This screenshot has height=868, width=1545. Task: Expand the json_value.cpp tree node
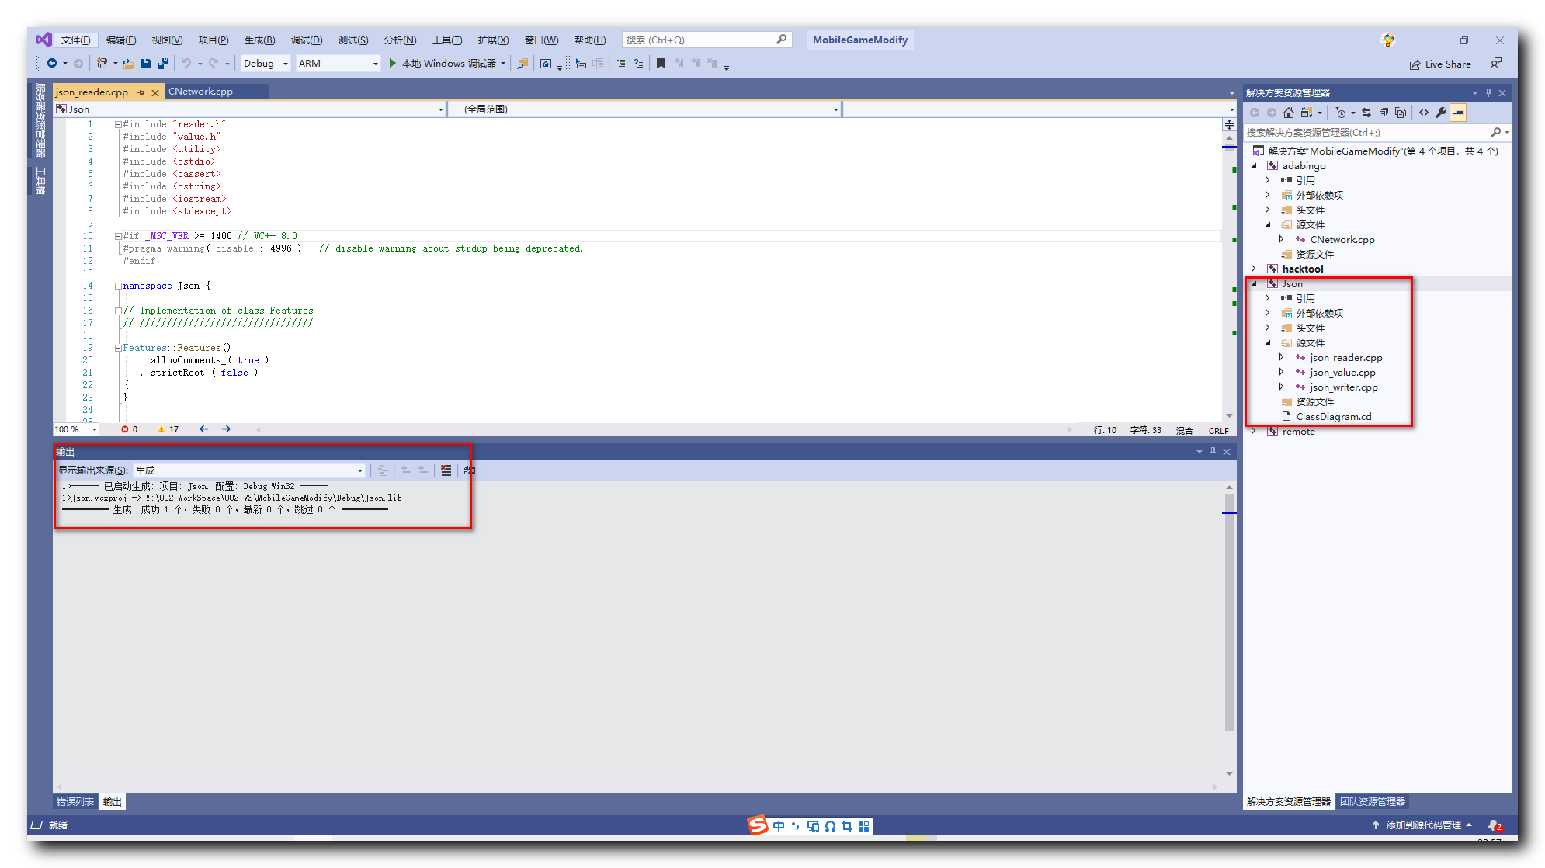[1282, 373]
